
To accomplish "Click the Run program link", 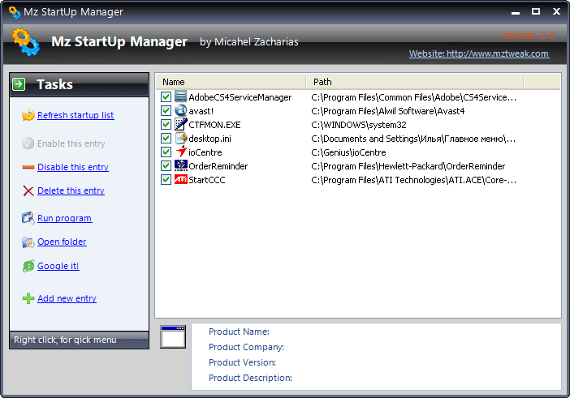I will pyautogui.click(x=65, y=218).
